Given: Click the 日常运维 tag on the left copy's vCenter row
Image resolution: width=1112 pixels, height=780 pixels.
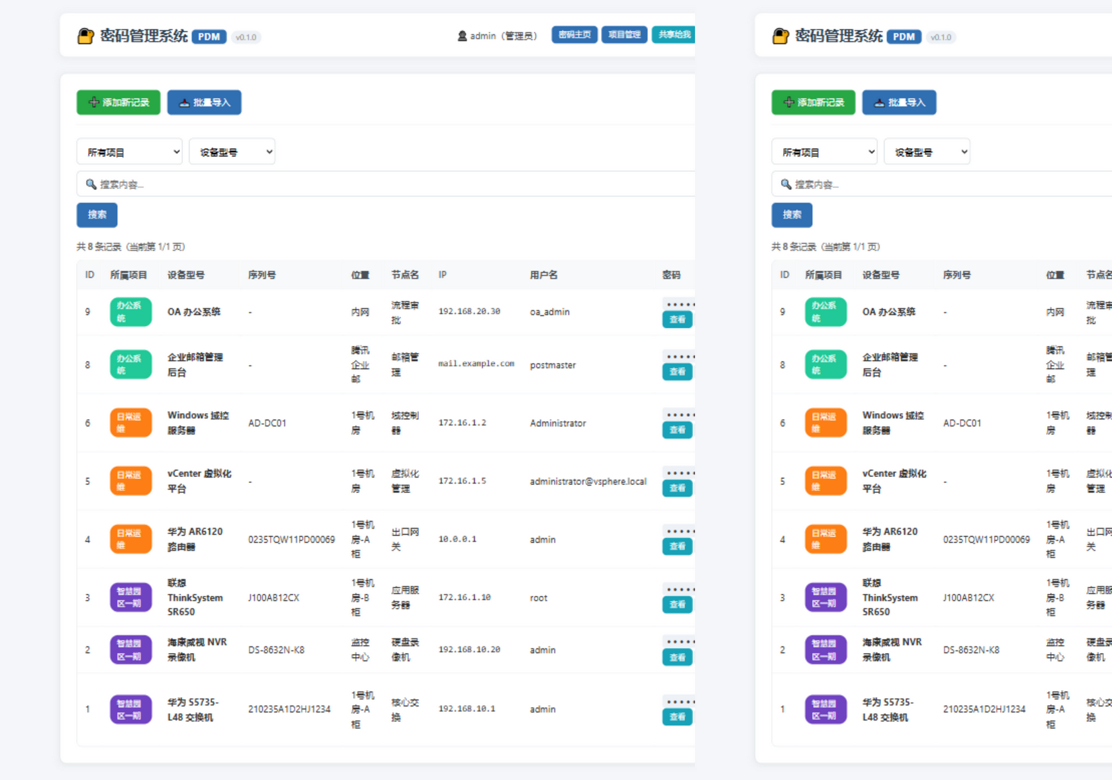Looking at the screenshot, I should [131, 482].
